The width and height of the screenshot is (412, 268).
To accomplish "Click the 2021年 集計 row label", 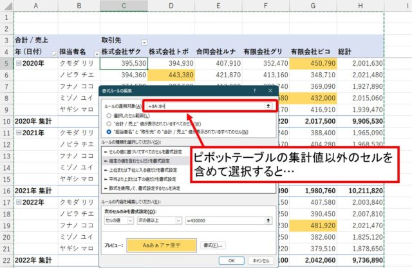I will pyautogui.click(x=33, y=191).
